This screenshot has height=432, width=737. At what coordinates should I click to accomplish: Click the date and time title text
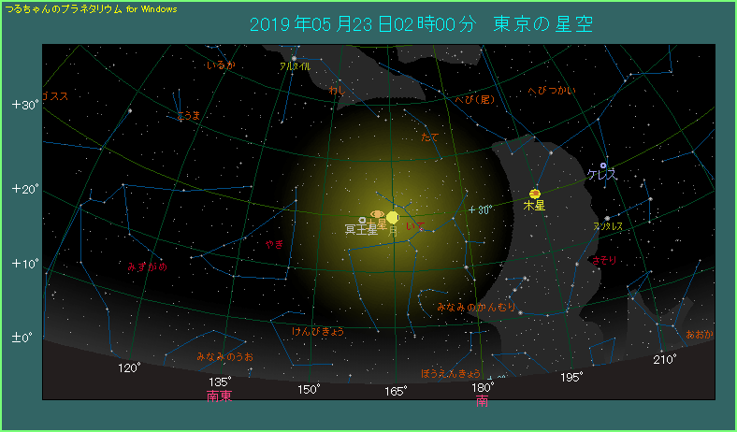pyautogui.click(x=422, y=24)
